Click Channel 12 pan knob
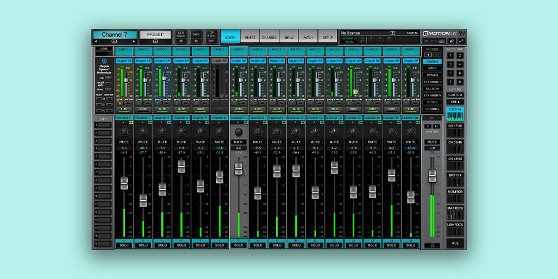Viewport: 558px width, 279px height. (x=334, y=132)
